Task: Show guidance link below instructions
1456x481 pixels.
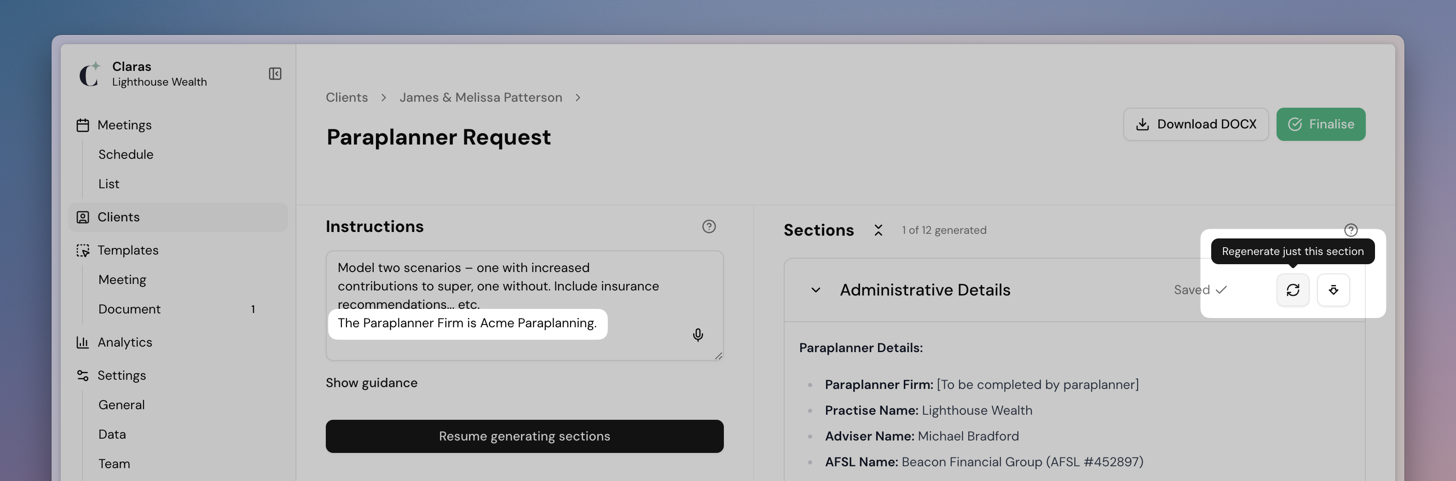Action: click(371, 382)
